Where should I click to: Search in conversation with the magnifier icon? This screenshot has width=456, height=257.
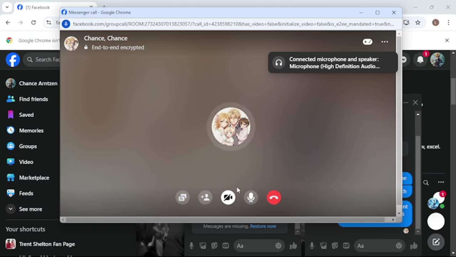(426, 182)
